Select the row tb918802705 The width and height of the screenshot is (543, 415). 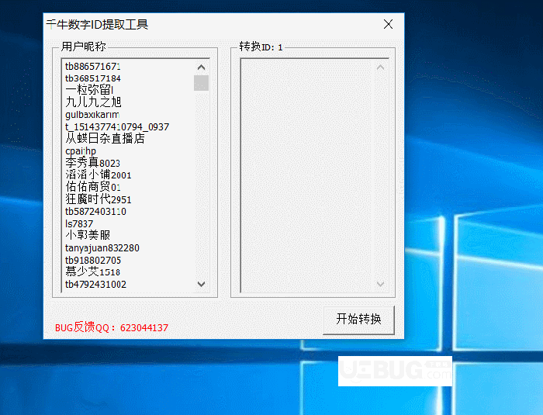(x=93, y=260)
